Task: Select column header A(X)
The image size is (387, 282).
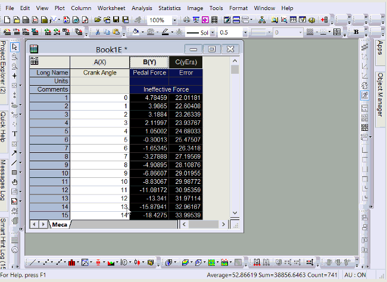Action: (99, 62)
